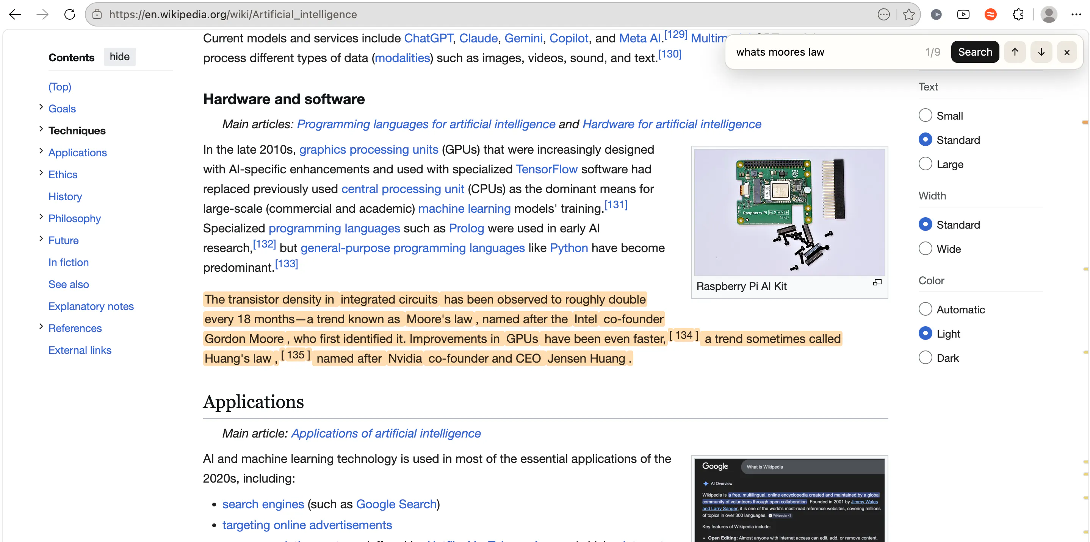Viewport: 1090px width, 542px height.
Task: Open the Raspberry Pi AI Kit thumbnail
Action: pyautogui.click(x=789, y=212)
